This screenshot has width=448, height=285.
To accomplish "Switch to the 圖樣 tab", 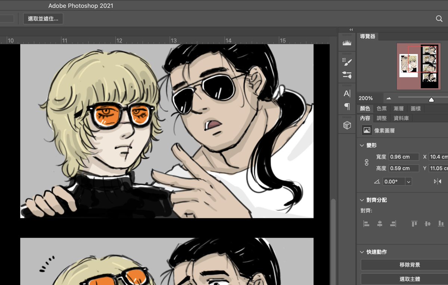I will click(416, 108).
